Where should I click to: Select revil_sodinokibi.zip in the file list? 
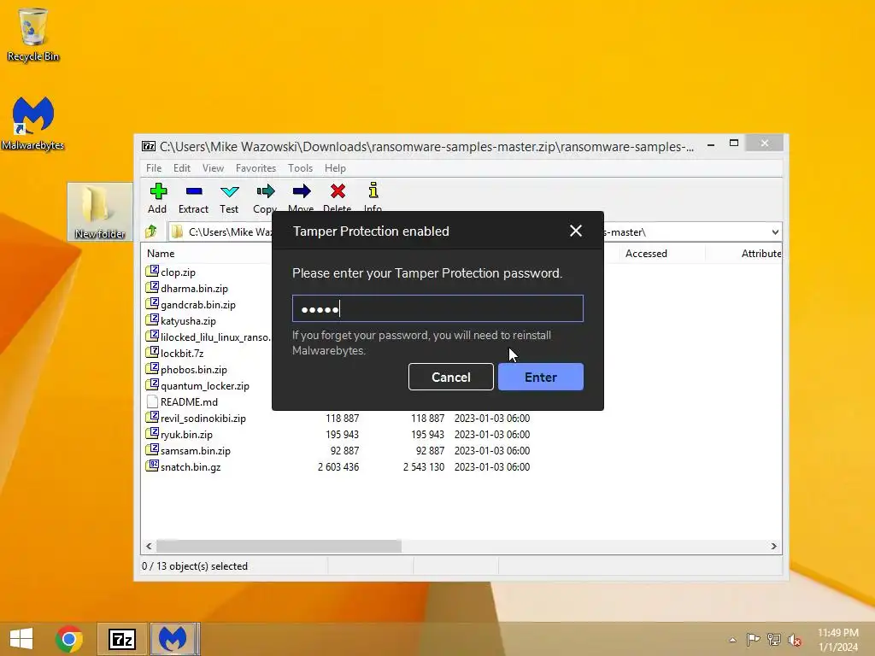pos(203,418)
